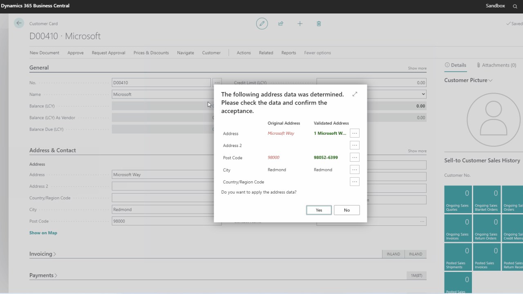Open ellipsis lookup for Country/Region Code row
The width and height of the screenshot is (523, 294).
[x=355, y=182]
